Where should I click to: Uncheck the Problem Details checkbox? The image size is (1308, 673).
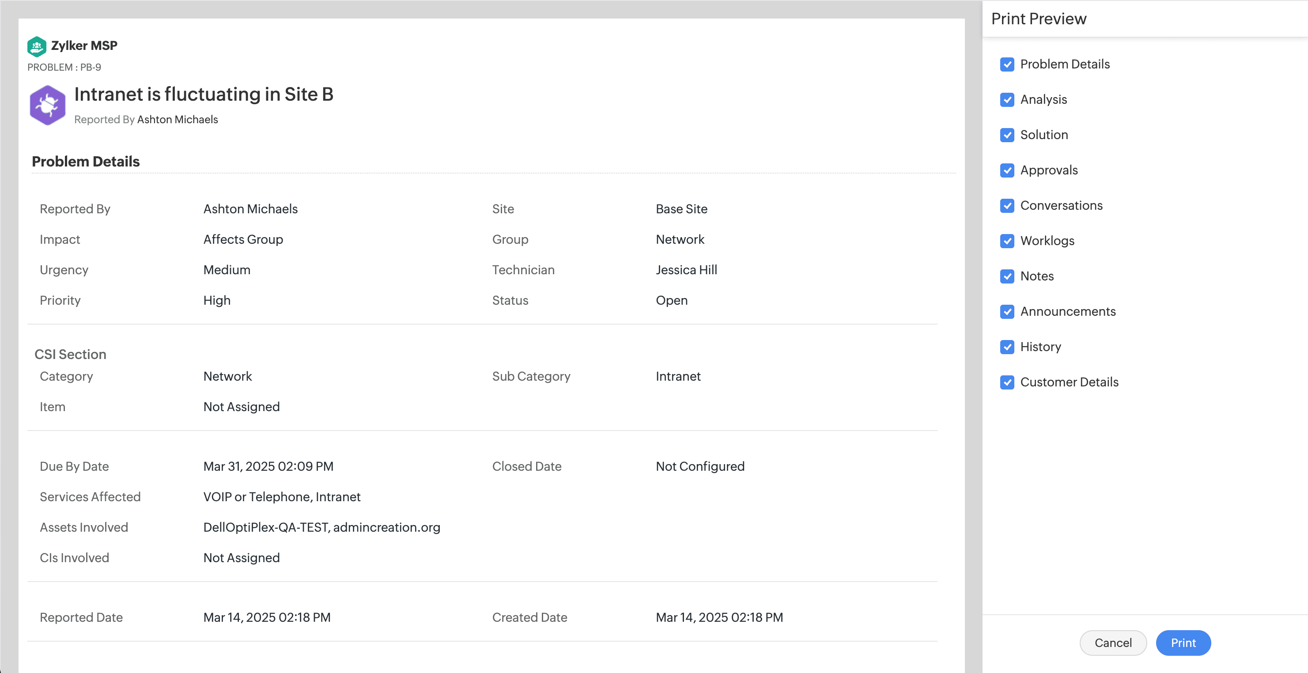pos(1007,64)
